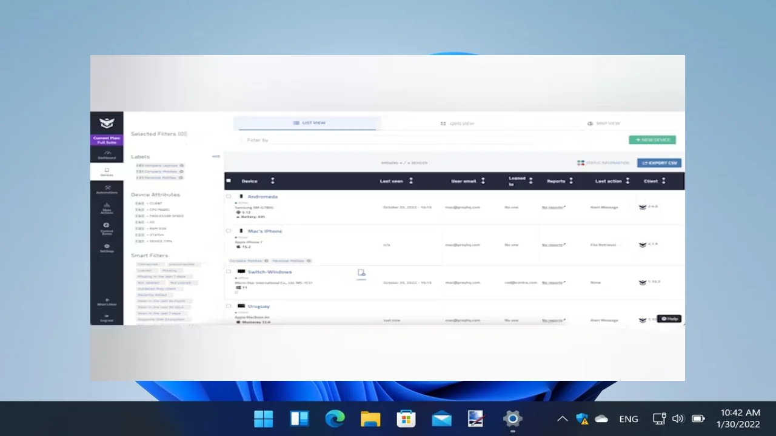This screenshot has width=776, height=436.
Task: Open the Widgets panel from the taskbar
Action: [299, 418]
